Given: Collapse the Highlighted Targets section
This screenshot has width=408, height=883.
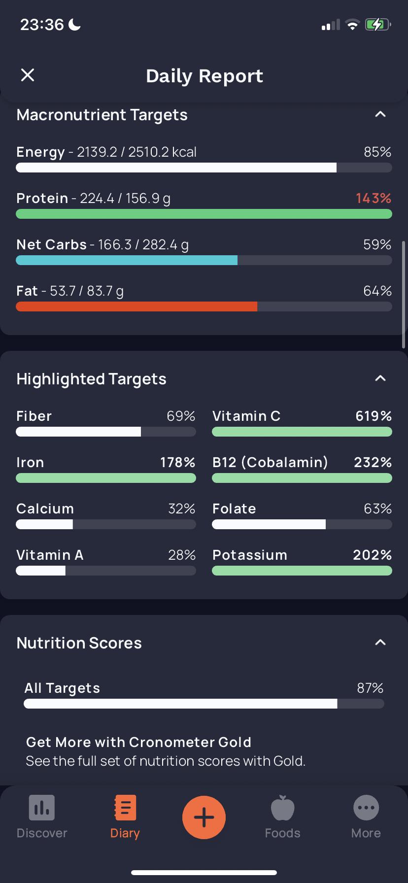Looking at the screenshot, I should (380, 378).
